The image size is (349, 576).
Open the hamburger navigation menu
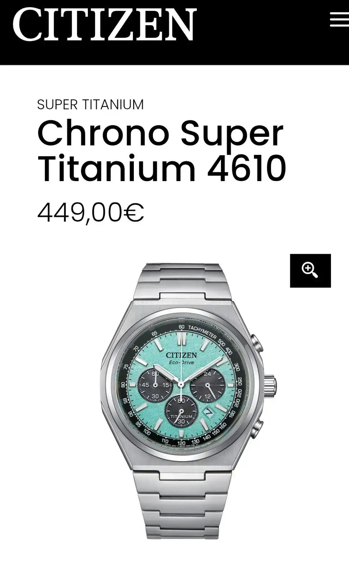(339, 19)
